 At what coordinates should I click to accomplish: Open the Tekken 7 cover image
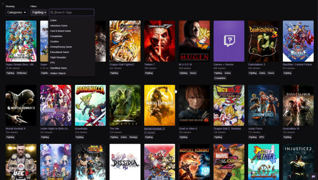coord(159,41)
